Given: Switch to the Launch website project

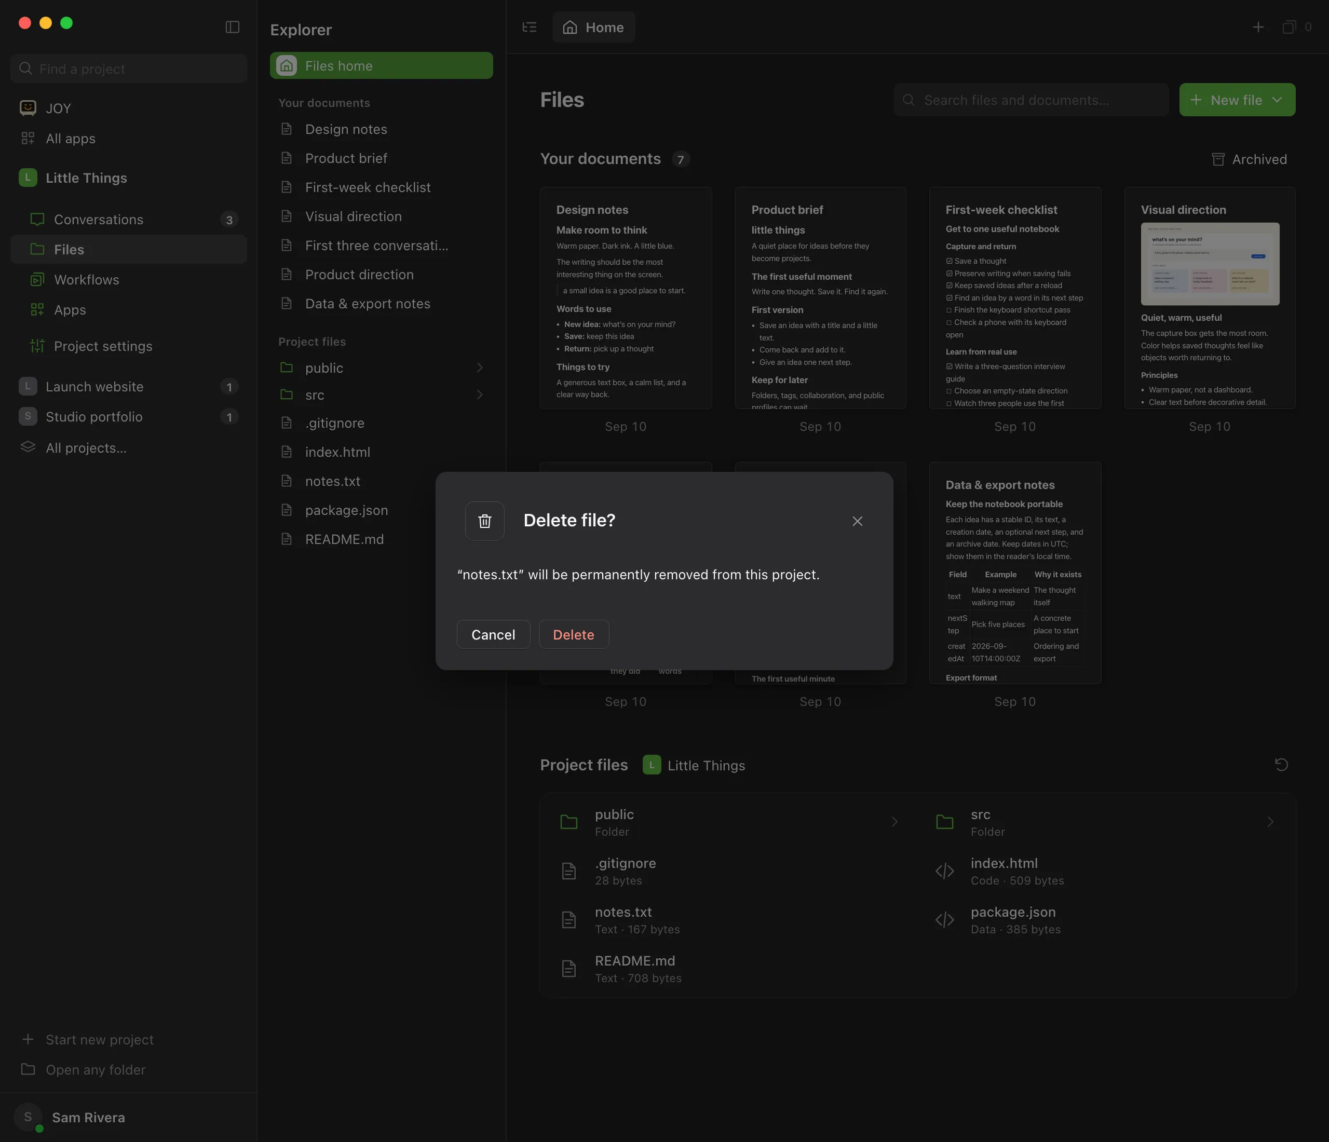Looking at the screenshot, I should coord(129,387).
